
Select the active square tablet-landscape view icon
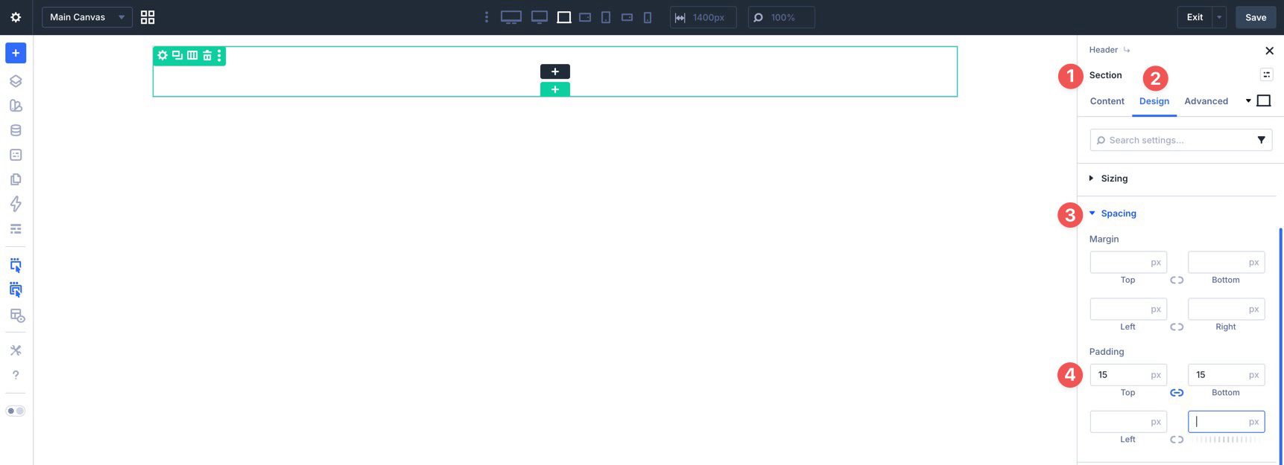pos(564,17)
